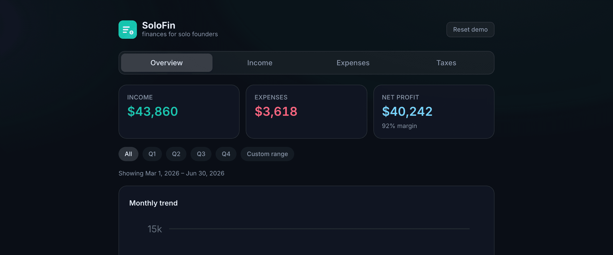Click the finances for solo founders tagline

[x=180, y=34]
